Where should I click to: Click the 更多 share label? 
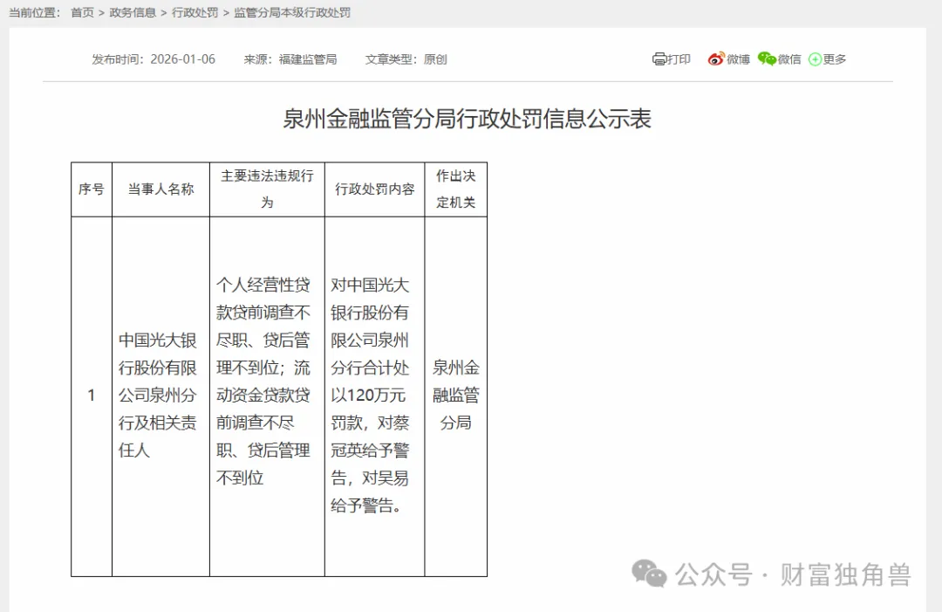835,58
